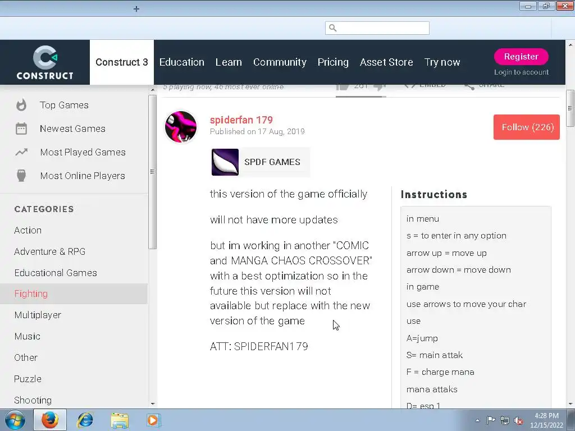575x431 pixels.
Task: Open the Top Games flame icon
Action: [21, 105]
